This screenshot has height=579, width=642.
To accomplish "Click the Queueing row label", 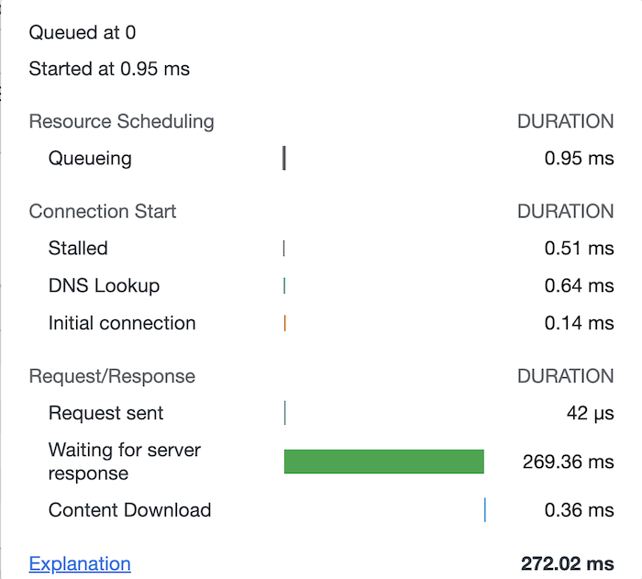I will [90, 158].
